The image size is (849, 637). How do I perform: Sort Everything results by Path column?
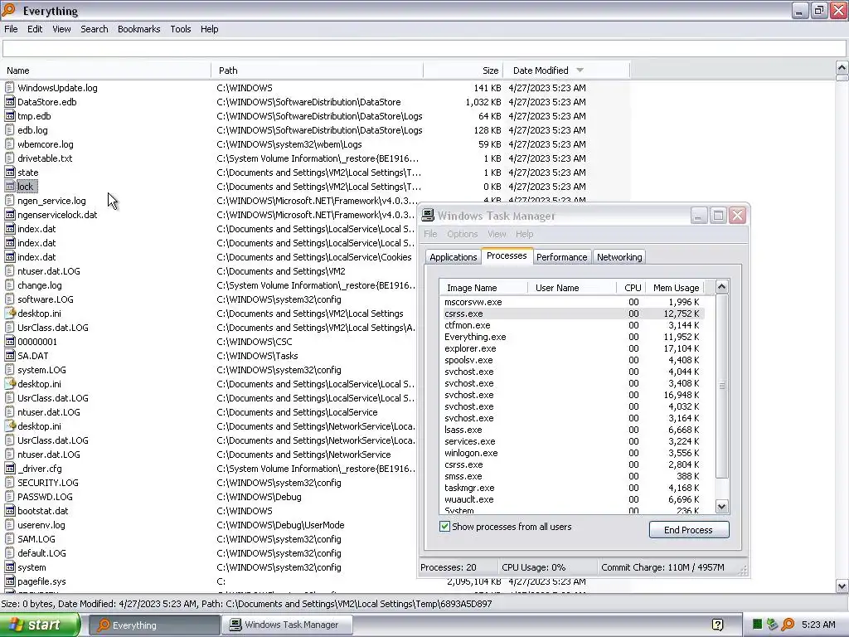point(318,71)
